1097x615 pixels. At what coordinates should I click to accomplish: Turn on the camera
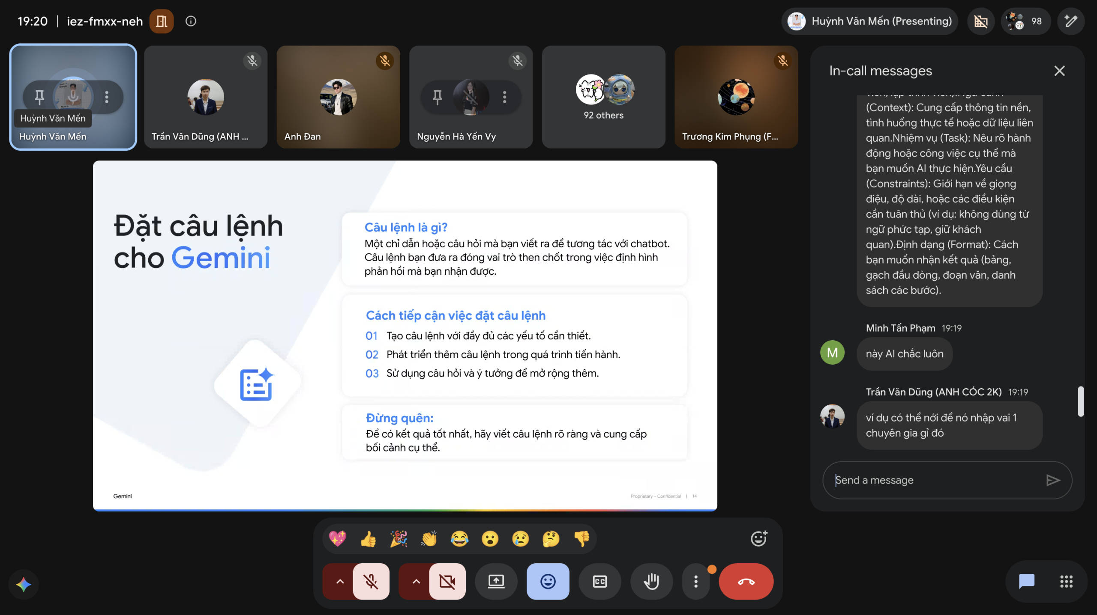click(x=447, y=581)
